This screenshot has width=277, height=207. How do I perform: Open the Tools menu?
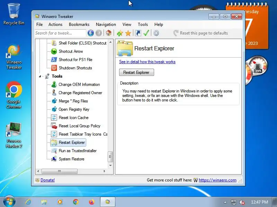(143, 24)
